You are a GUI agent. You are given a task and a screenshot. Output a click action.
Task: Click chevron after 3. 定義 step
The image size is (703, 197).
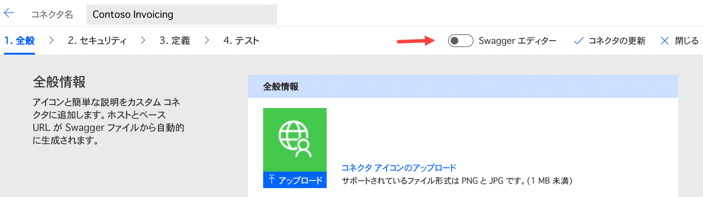(x=207, y=40)
